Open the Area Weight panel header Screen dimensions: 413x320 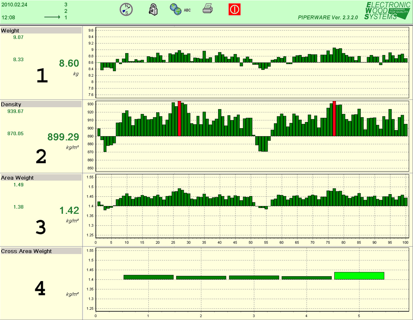[x=41, y=178]
